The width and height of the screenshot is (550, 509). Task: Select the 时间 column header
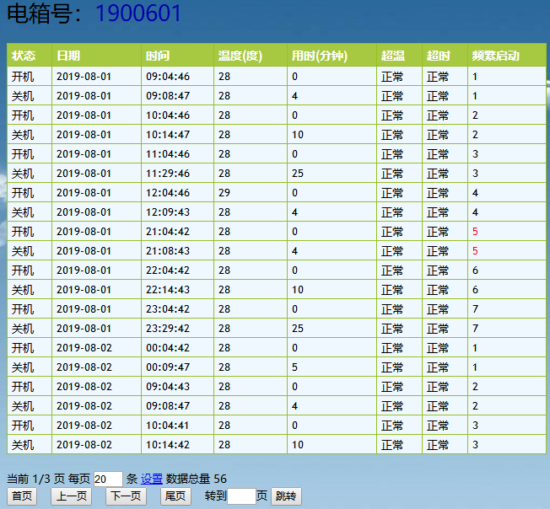tap(158, 56)
